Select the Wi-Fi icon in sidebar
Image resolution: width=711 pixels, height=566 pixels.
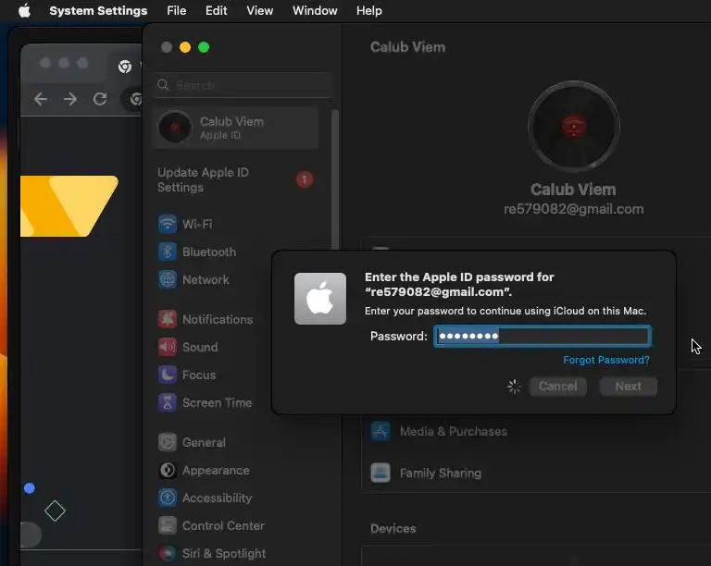click(x=168, y=224)
